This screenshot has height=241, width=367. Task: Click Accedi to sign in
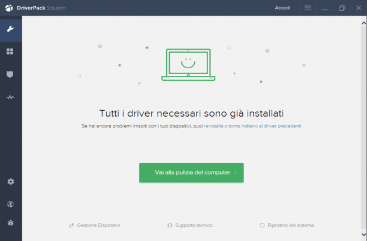(282, 8)
